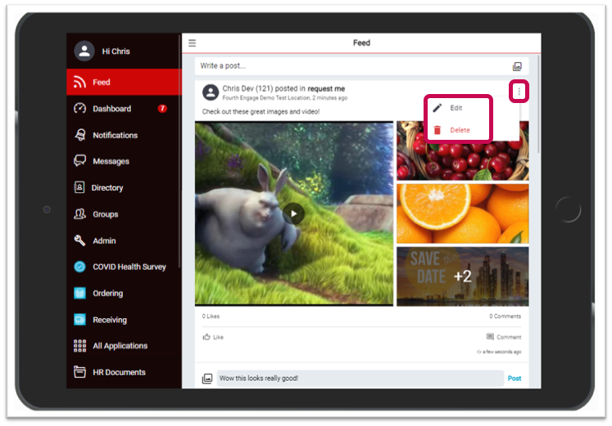Click the COVID Health Survey checkmark icon
The height and width of the screenshot is (426, 612).
coord(79,267)
